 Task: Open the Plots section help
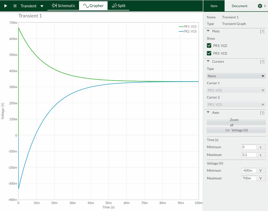263,31
